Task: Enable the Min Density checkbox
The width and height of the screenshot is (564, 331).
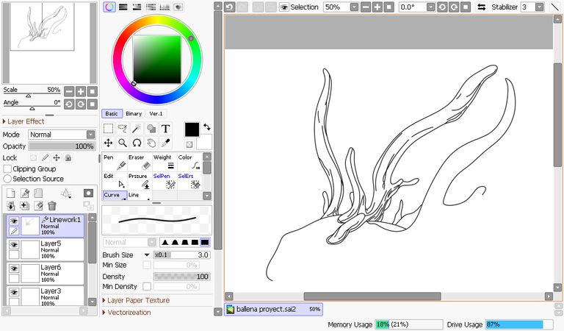Action: click(x=147, y=286)
